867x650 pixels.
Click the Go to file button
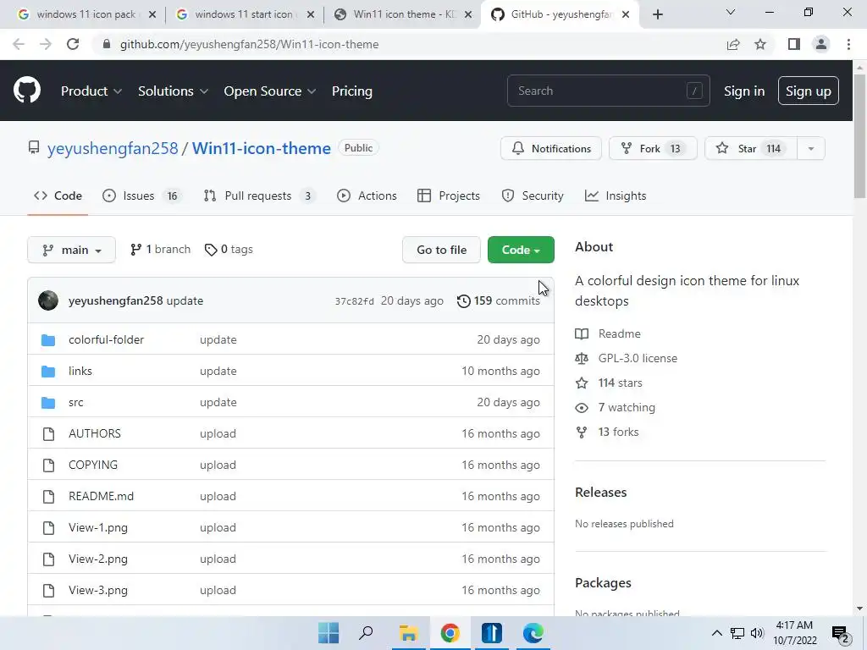click(x=441, y=250)
